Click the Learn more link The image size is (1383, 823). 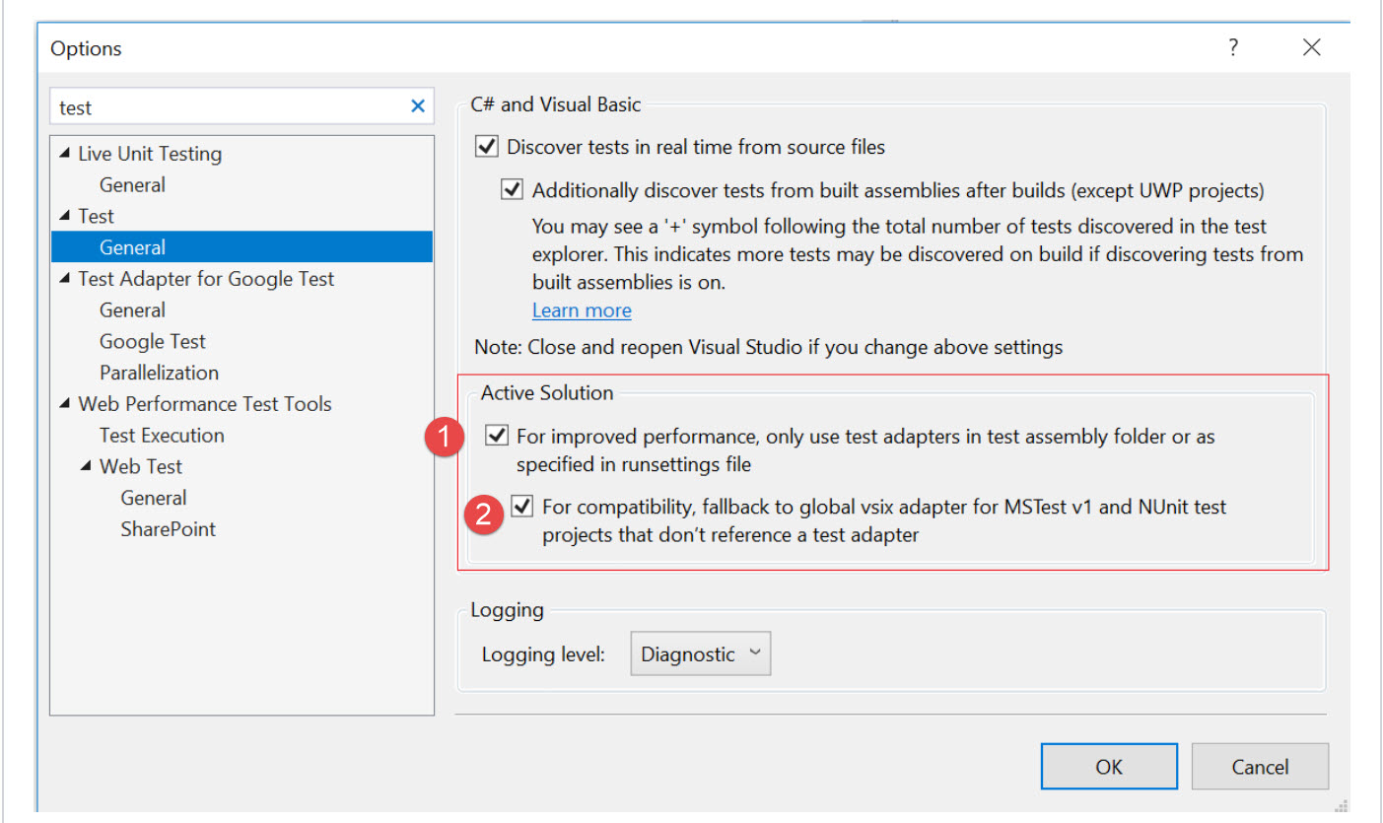coord(582,310)
